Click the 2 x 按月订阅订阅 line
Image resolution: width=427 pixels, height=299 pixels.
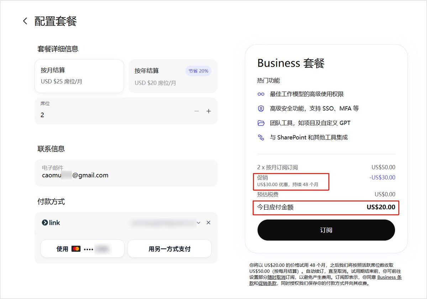pyautogui.click(x=278, y=167)
